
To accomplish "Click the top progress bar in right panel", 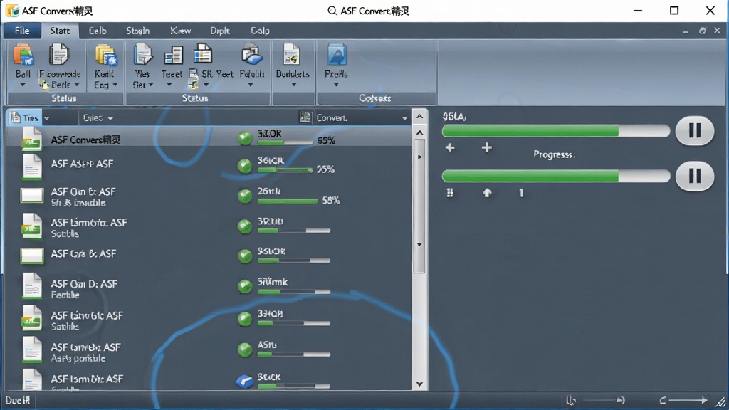I will click(555, 131).
